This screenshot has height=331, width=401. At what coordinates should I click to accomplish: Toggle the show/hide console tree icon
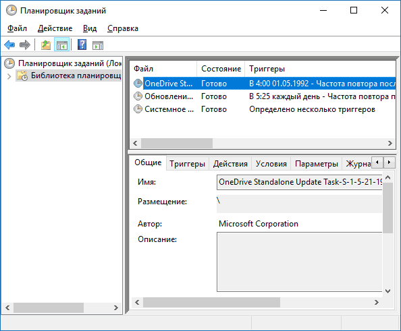coord(61,44)
